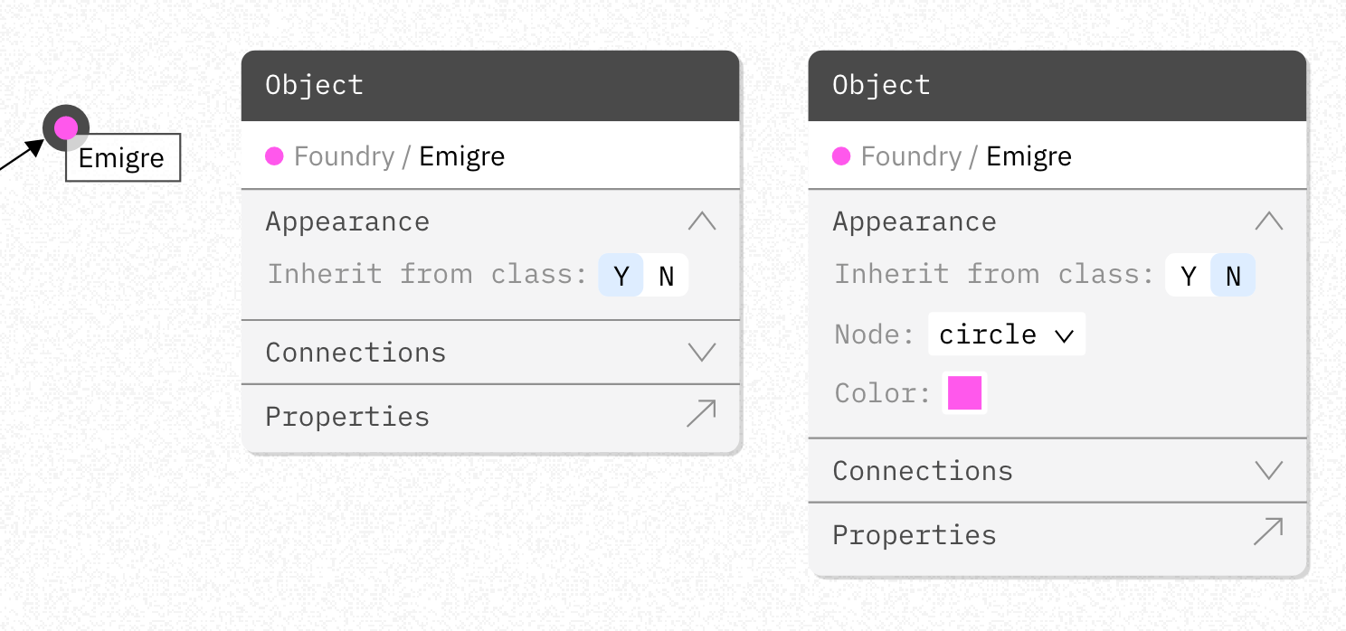Expand Connections chevron in right panel
Viewport: 1346px width, 631px height.
click(x=1269, y=470)
